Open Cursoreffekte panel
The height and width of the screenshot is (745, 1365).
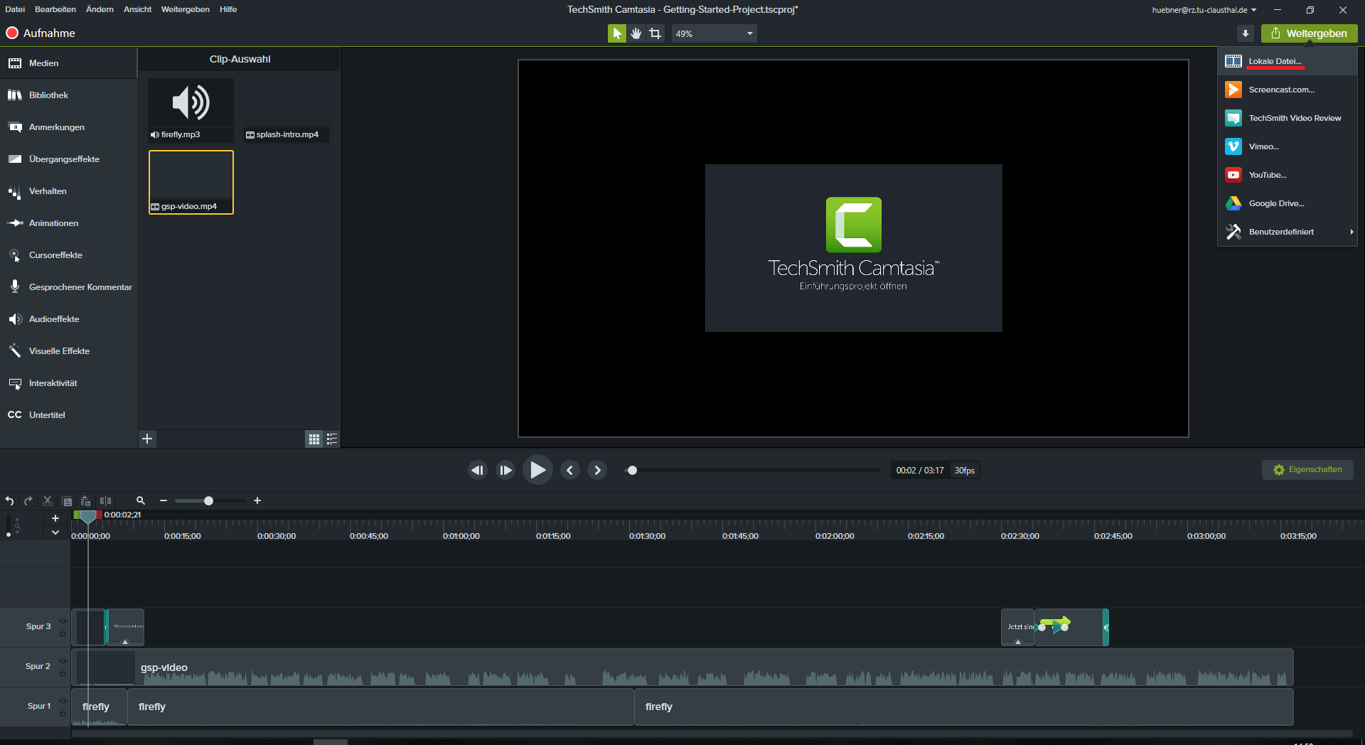pyautogui.click(x=68, y=255)
